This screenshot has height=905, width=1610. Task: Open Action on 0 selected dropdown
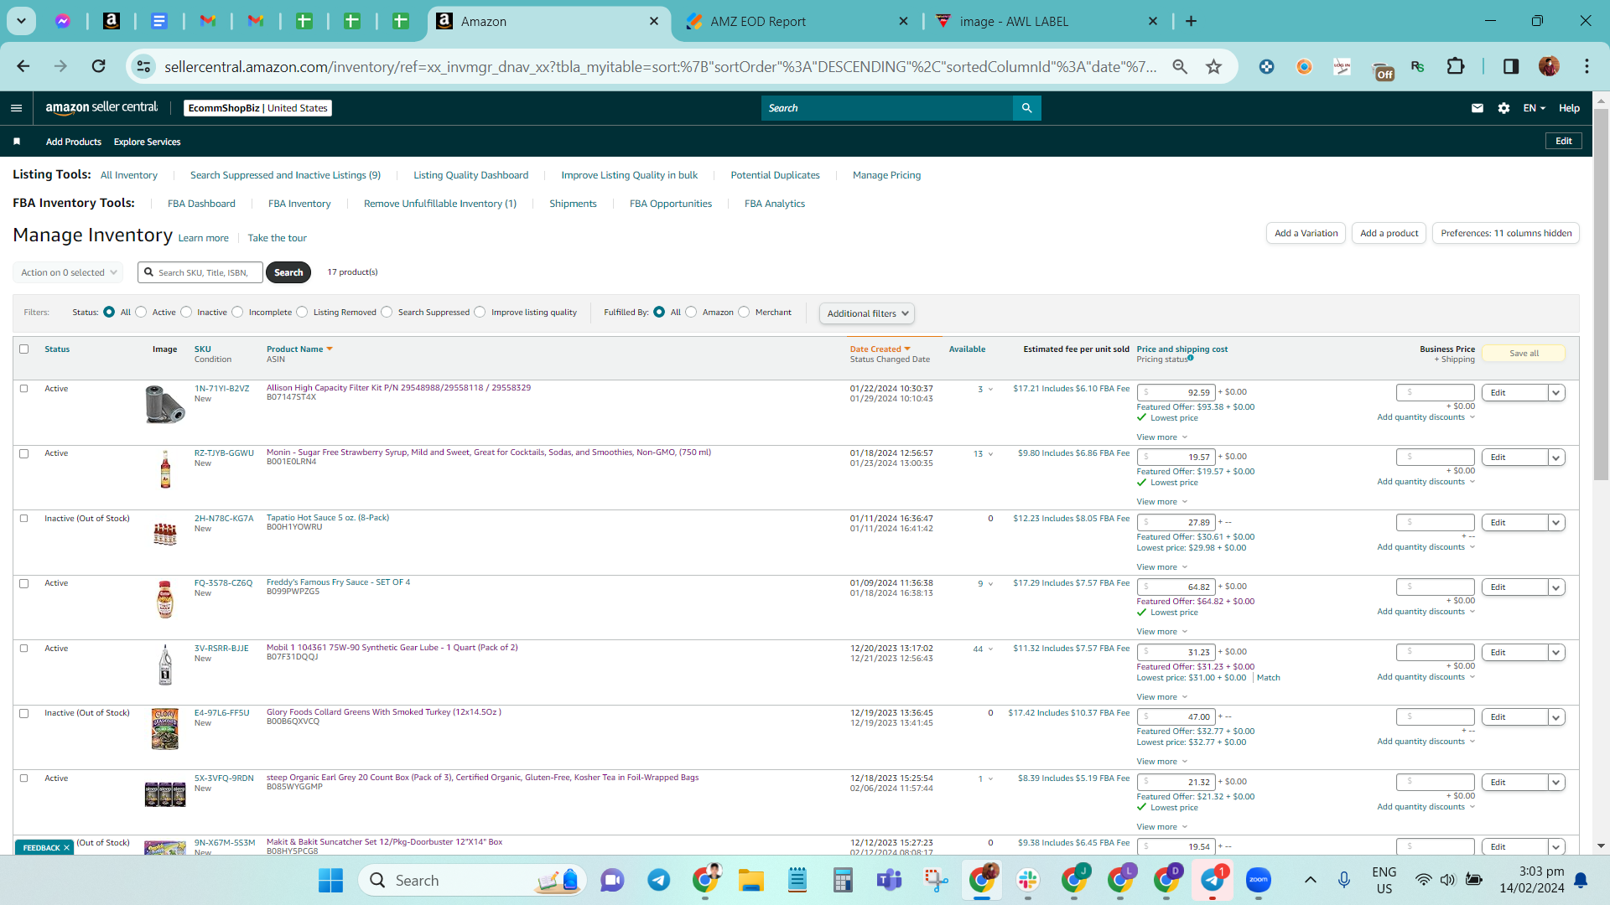click(68, 272)
